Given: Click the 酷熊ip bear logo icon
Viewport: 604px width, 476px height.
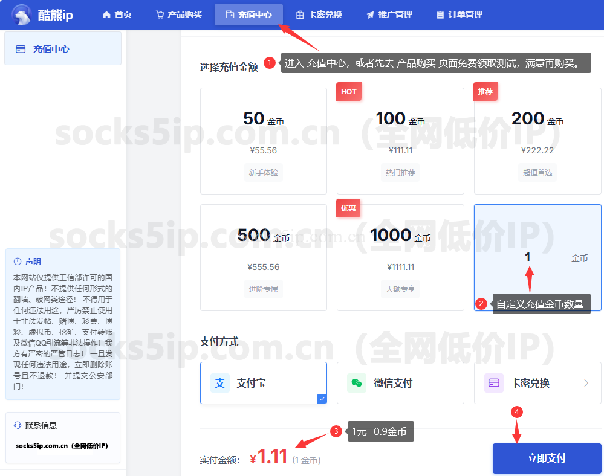Looking at the screenshot, I should (22, 14).
